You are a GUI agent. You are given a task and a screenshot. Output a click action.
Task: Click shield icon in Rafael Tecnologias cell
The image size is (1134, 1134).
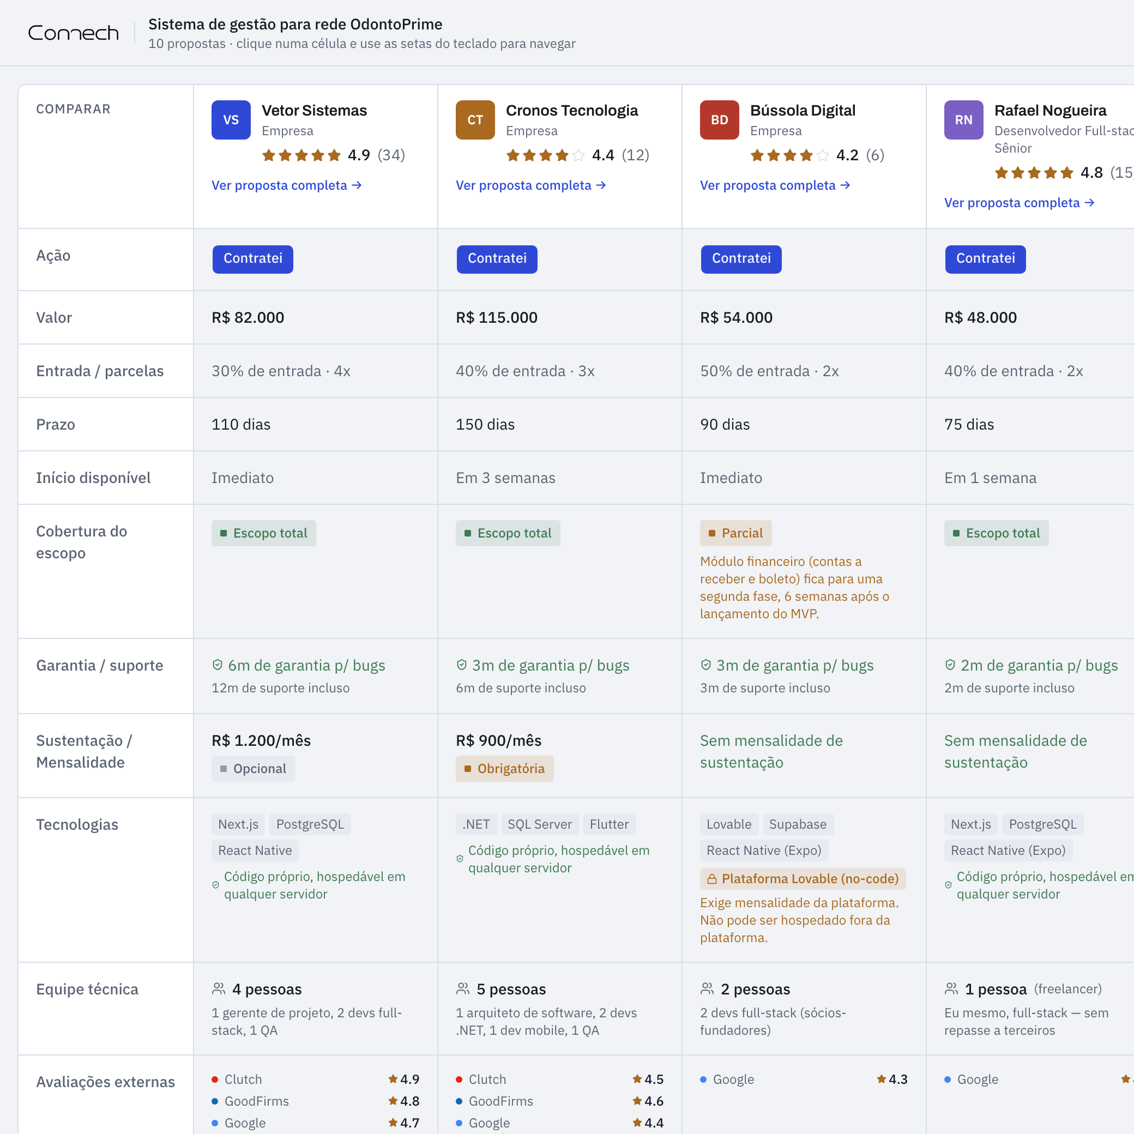coord(948,885)
